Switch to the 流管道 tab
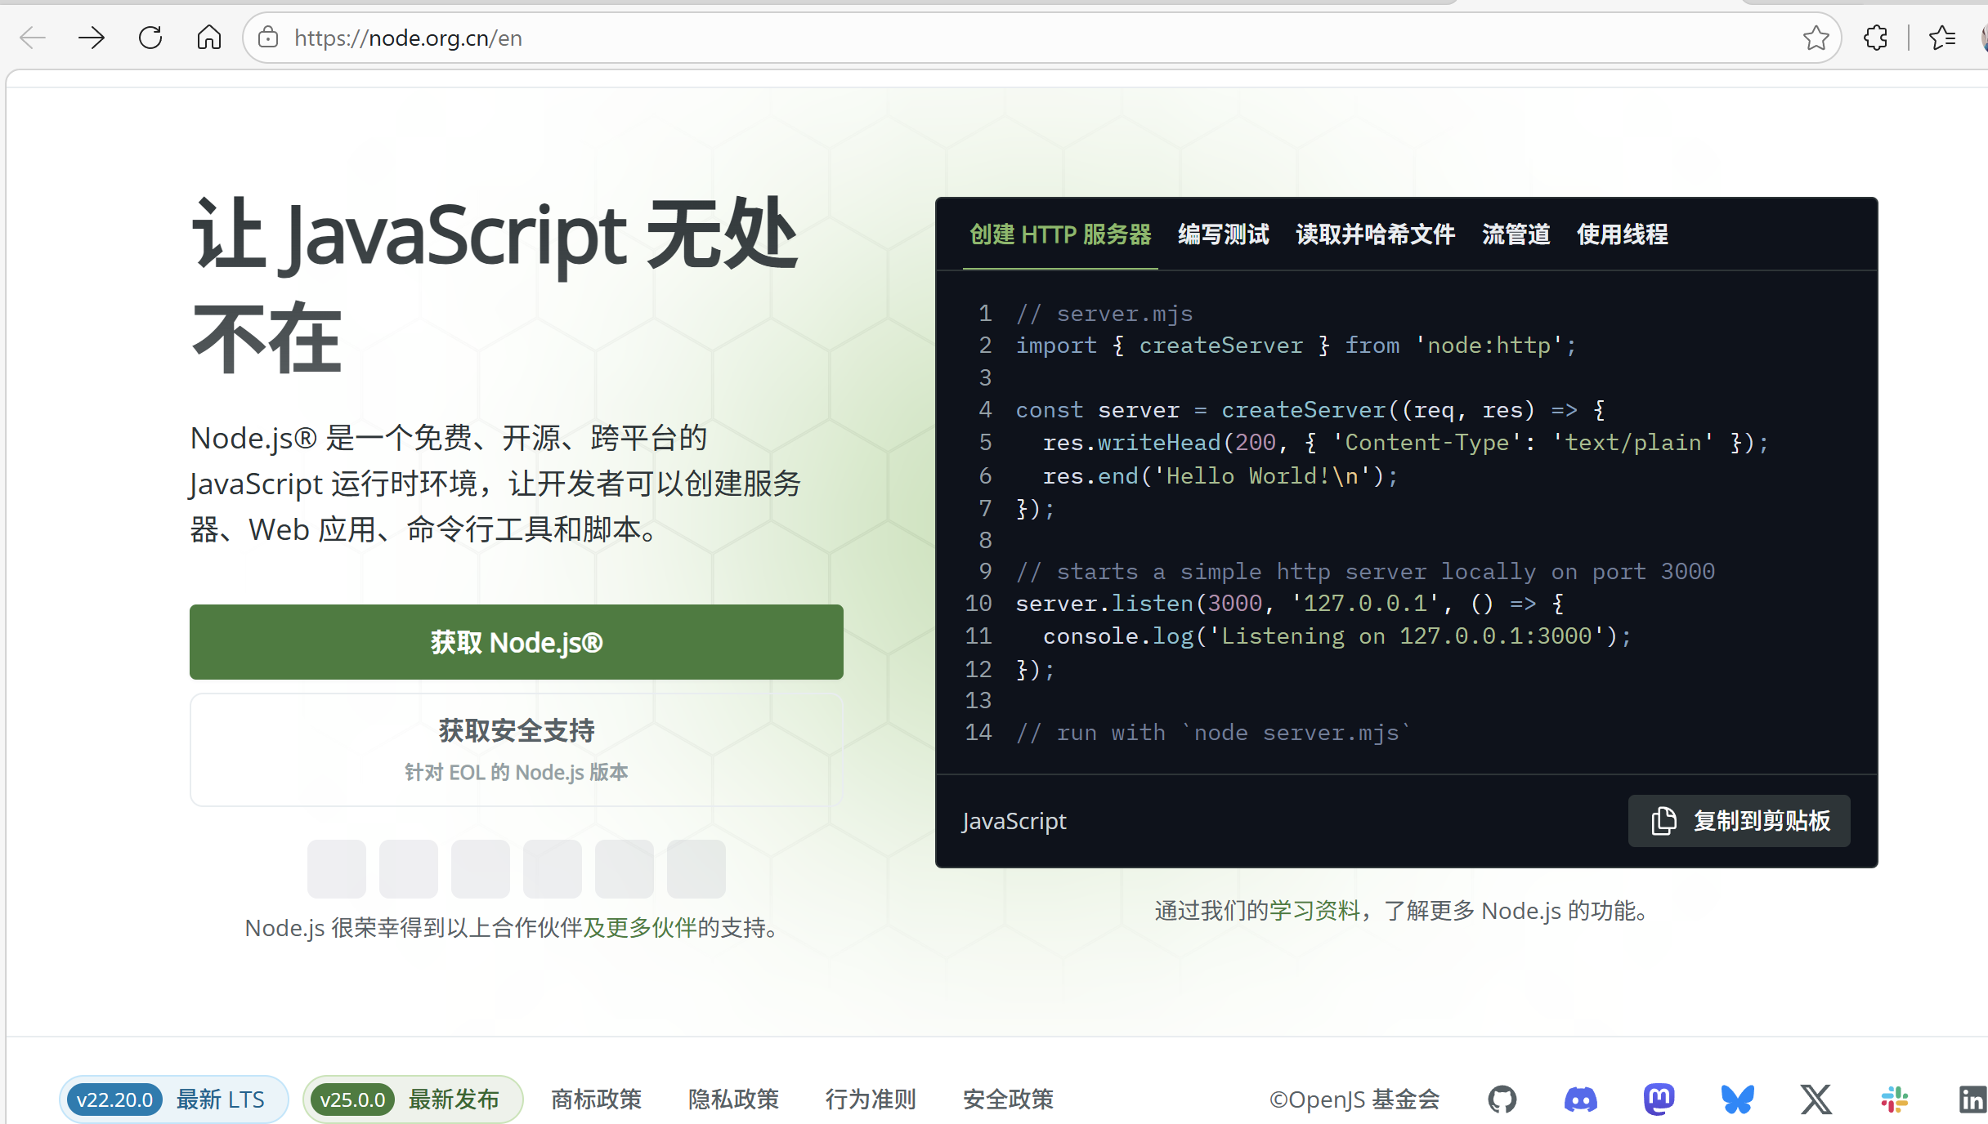 [1516, 235]
